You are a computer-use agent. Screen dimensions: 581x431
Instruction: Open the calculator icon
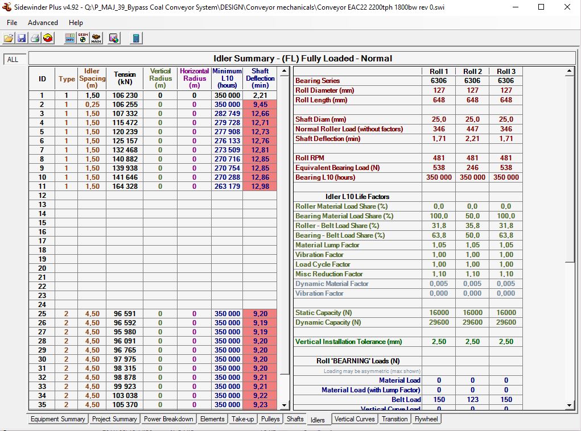tap(136, 38)
